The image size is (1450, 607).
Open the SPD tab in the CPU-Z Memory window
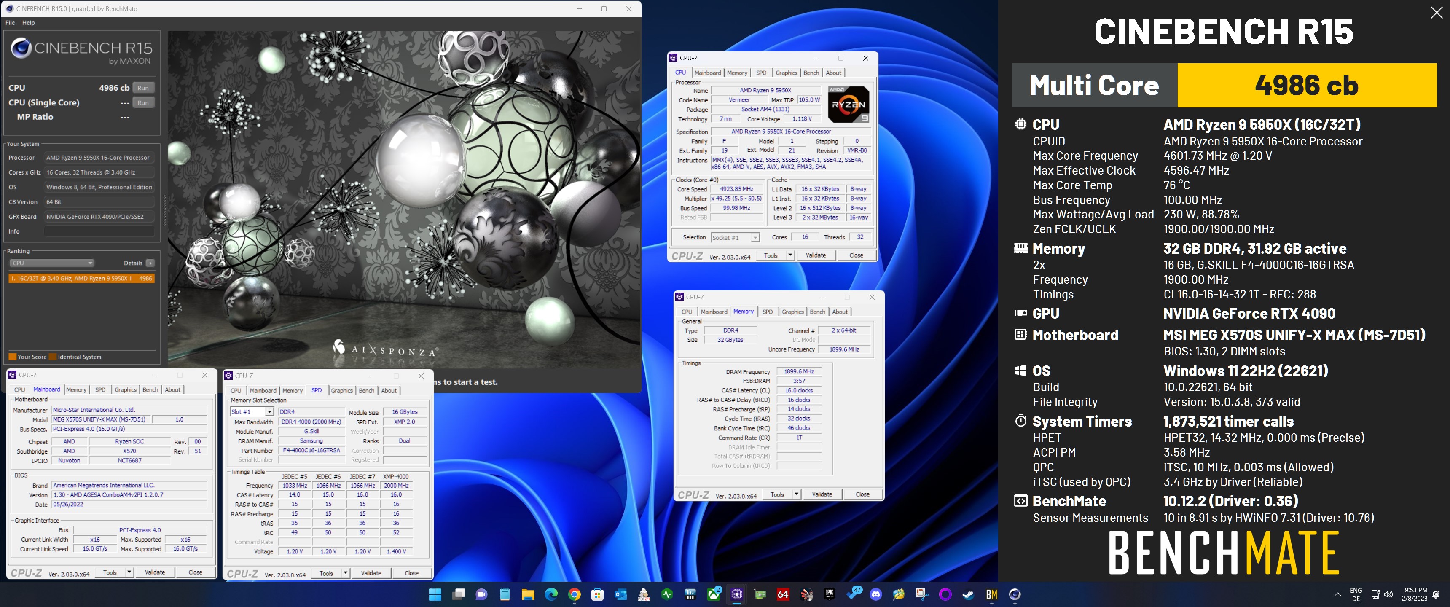pos(767,312)
